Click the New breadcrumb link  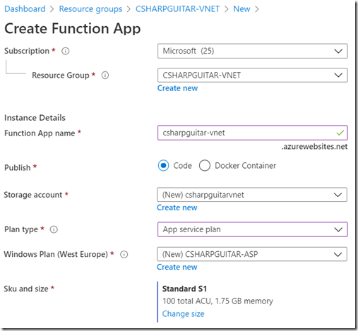[241, 9]
